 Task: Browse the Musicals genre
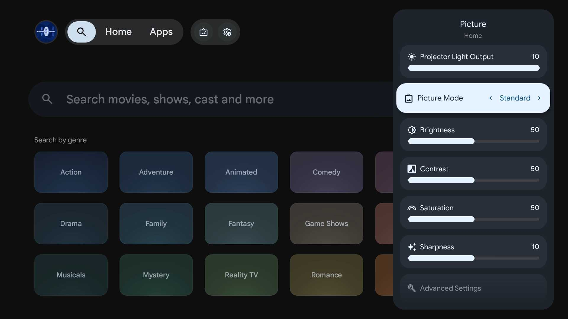[x=71, y=275]
